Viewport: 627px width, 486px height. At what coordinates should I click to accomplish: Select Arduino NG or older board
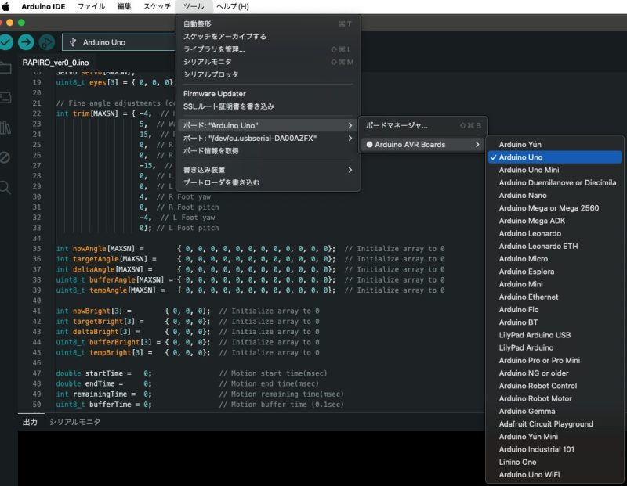tap(555, 373)
